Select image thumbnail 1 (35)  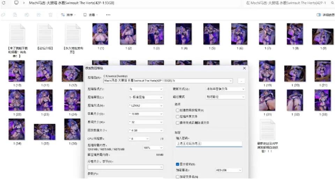[x=44, y=132]
